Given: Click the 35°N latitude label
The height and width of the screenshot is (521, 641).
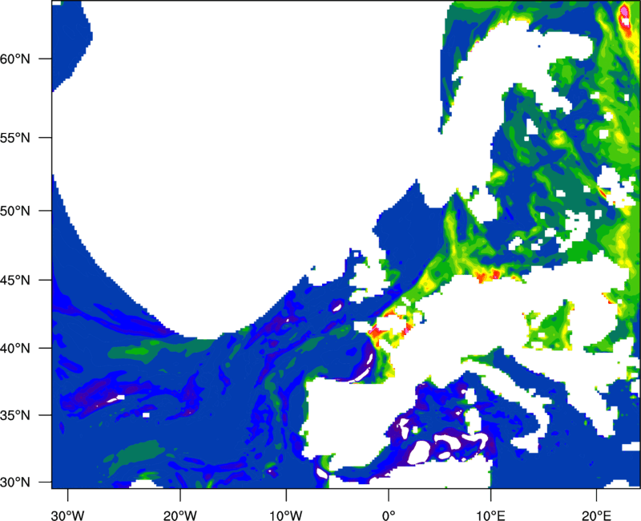Looking at the screenshot, I should (15, 415).
